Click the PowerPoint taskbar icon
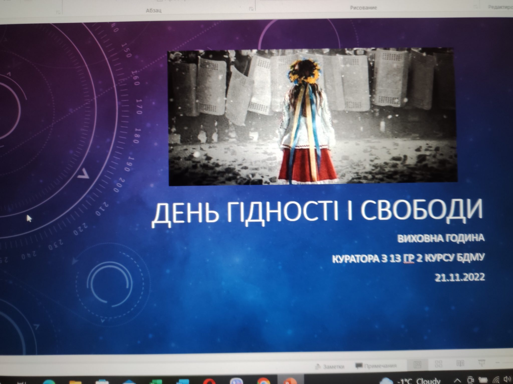The width and height of the screenshot is (513, 384). click(291, 381)
